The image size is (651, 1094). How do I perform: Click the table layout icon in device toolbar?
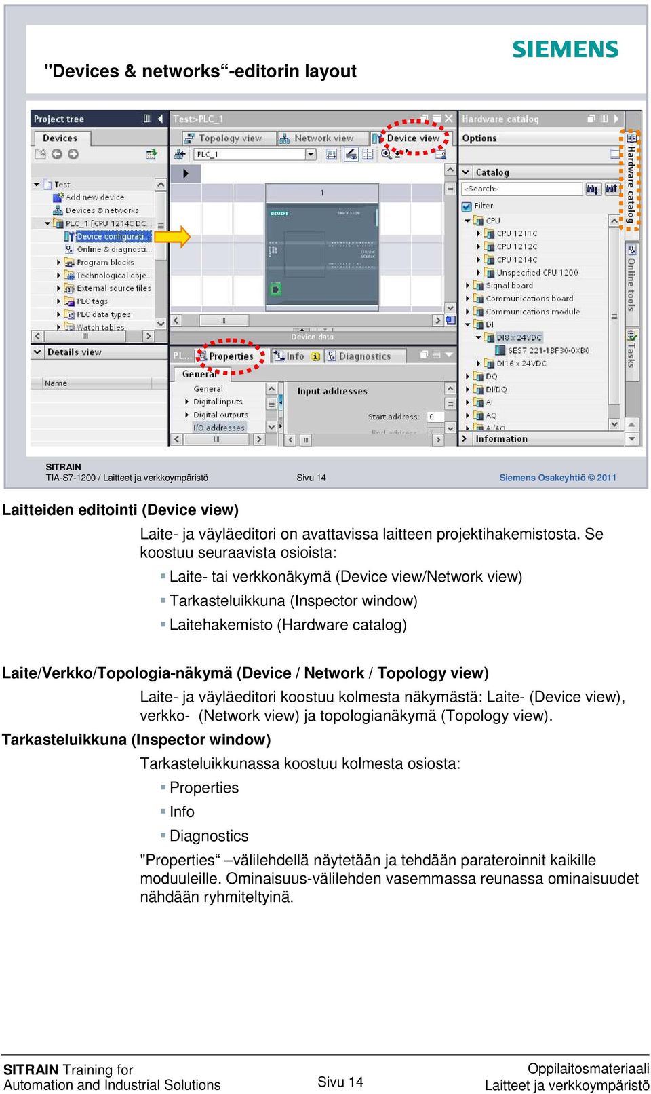[x=368, y=154]
